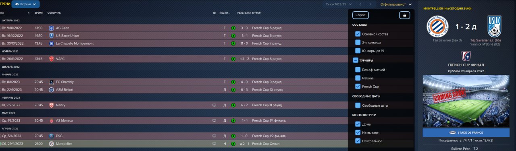This screenshot has width=516, height=151.
Task: Click the TV broadcast icon for Nancy match
Action: tap(214, 105)
